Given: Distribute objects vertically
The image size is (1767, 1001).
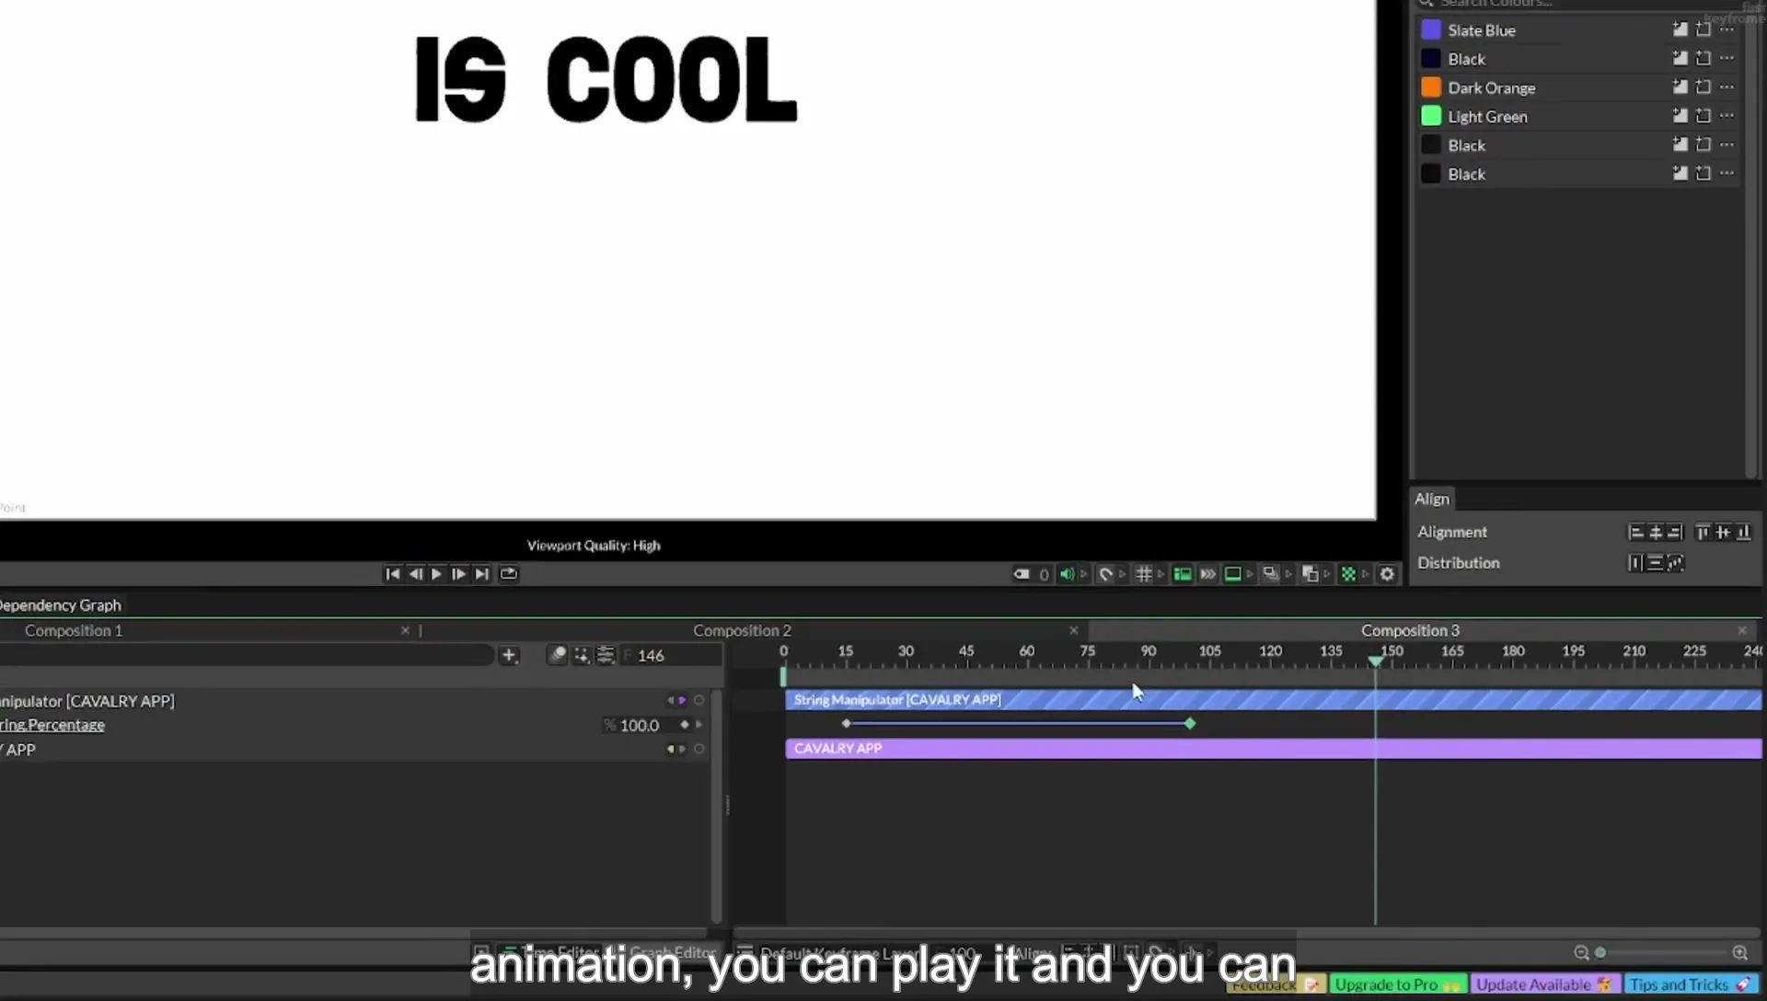Looking at the screenshot, I should pos(1655,562).
